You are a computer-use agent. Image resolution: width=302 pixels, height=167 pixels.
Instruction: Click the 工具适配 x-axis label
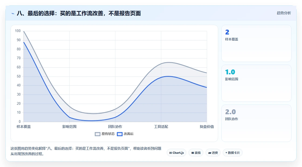(x=161, y=127)
